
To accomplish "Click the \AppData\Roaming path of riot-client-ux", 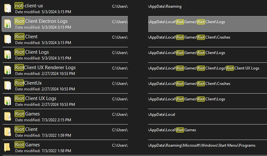I will 165,6.
